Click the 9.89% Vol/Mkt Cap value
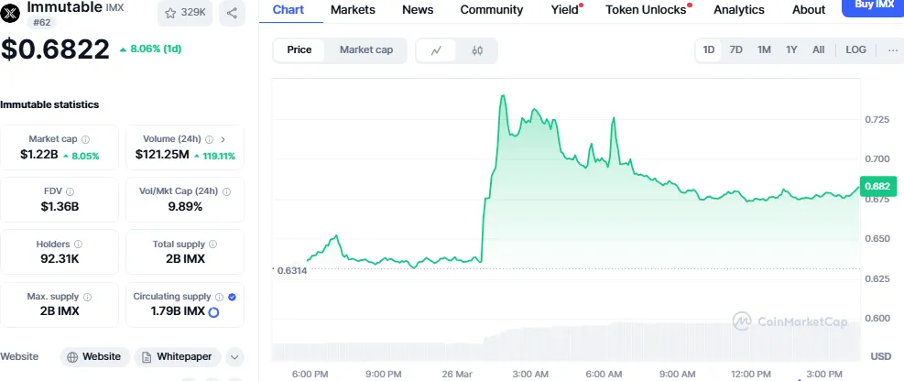This screenshot has height=381, width=904. pyautogui.click(x=185, y=206)
